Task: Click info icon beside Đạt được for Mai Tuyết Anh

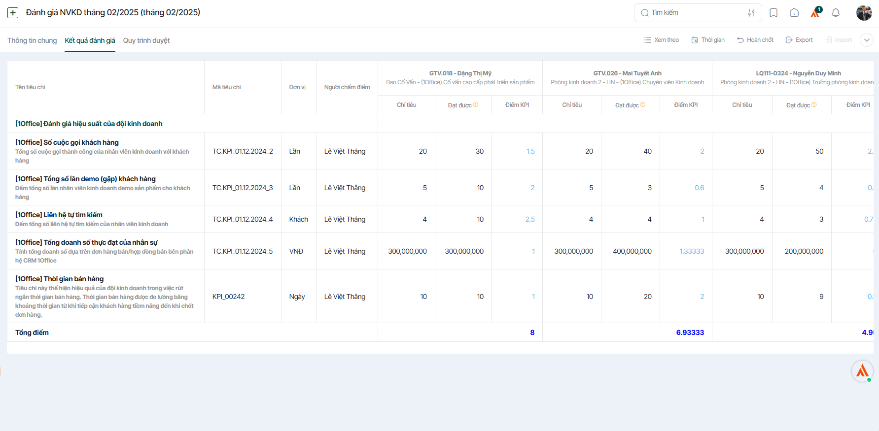Action: pos(643,104)
